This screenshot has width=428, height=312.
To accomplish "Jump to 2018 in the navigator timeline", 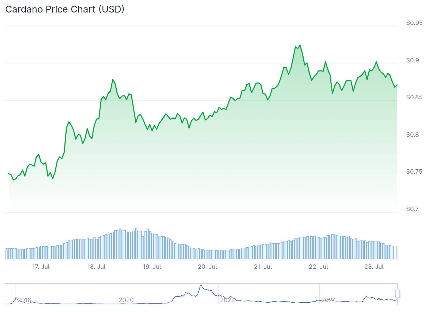I will [24, 300].
